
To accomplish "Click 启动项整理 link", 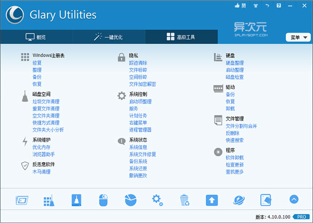I will tap(140, 102).
